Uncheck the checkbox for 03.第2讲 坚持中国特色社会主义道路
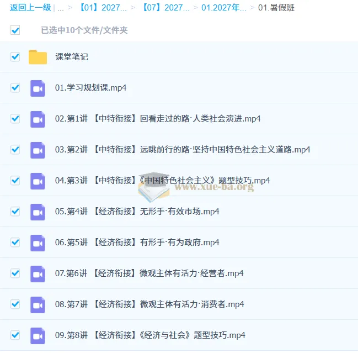This screenshot has width=358, height=353. coord(15,150)
